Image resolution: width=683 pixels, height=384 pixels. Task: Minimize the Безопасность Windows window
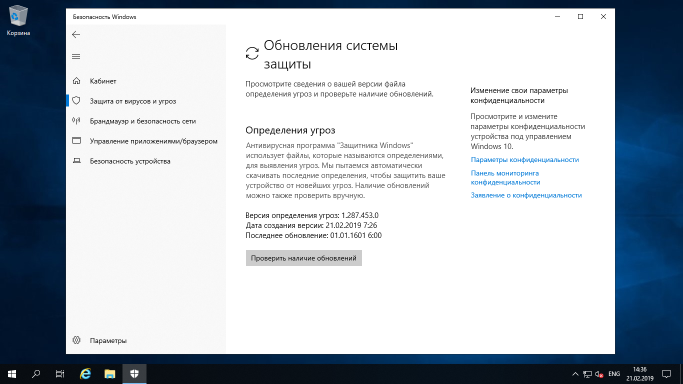557,16
